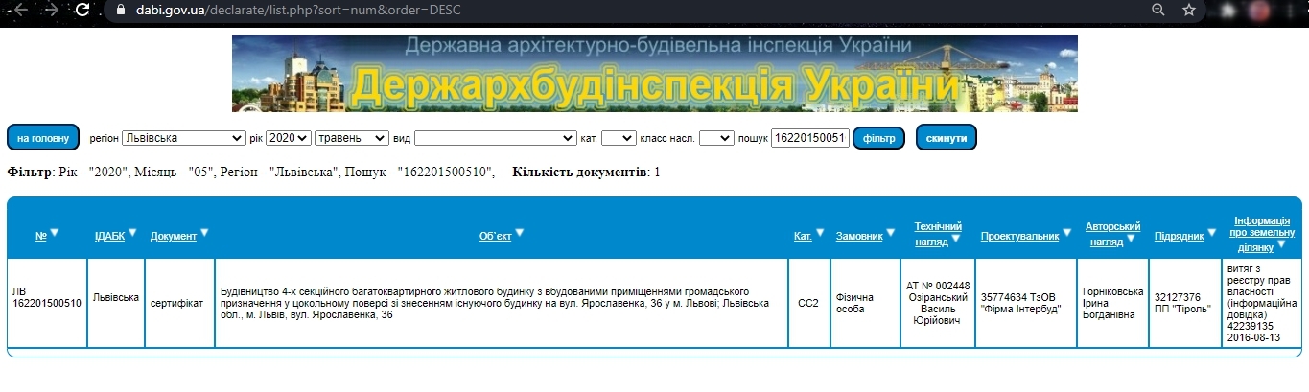Image resolution: width=1309 pixels, height=392 pixels.
Task: Open the рік dropdown showing 2020
Action: tap(289, 138)
